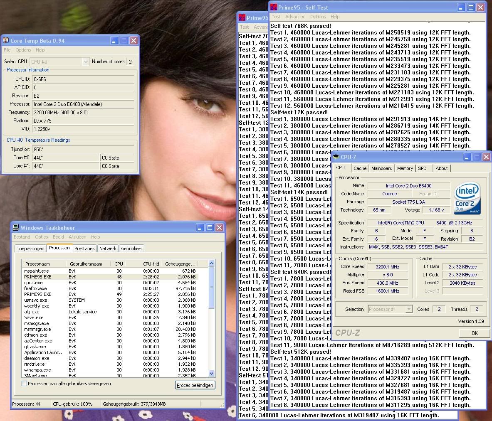
Task: Close the Core Temp window
Action: (x=134, y=41)
